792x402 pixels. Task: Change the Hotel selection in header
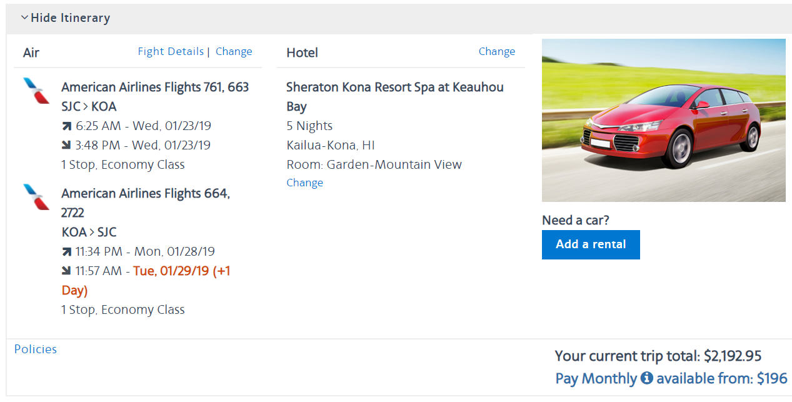[497, 51]
